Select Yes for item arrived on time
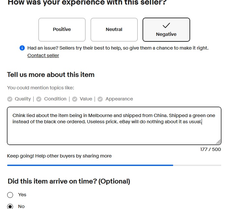Viewport: 228px width, 209px height. [x=10, y=195]
